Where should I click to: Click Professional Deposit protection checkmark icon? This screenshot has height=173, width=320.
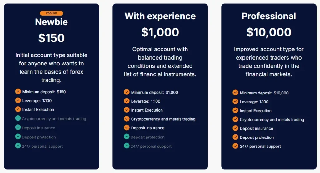click(x=235, y=137)
